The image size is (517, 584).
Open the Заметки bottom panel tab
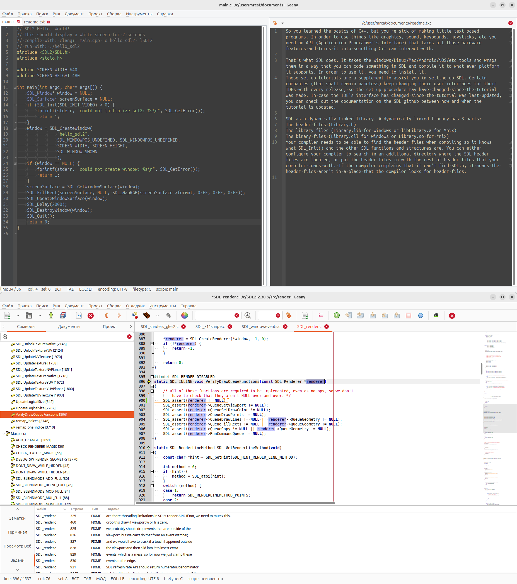[x=18, y=518]
